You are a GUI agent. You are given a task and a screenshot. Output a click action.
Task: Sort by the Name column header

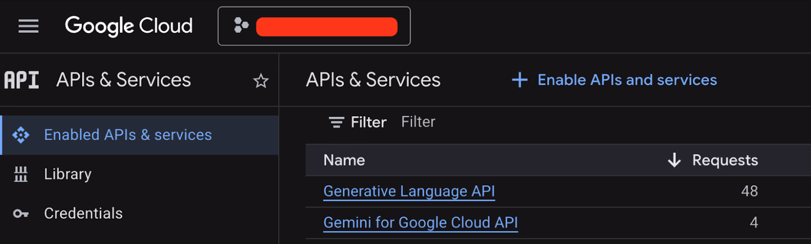click(x=344, y=160)
